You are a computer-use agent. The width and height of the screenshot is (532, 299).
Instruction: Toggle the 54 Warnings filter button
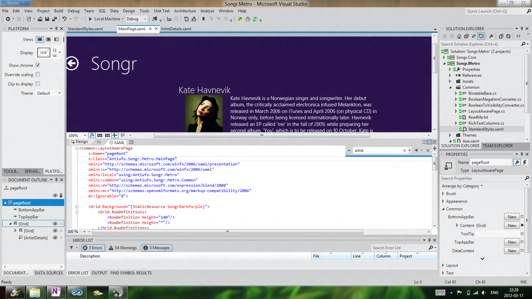pyautogui.click(x=123, y=248)
